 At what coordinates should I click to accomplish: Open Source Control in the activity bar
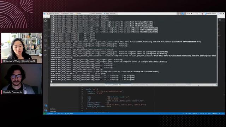(46, 31)
